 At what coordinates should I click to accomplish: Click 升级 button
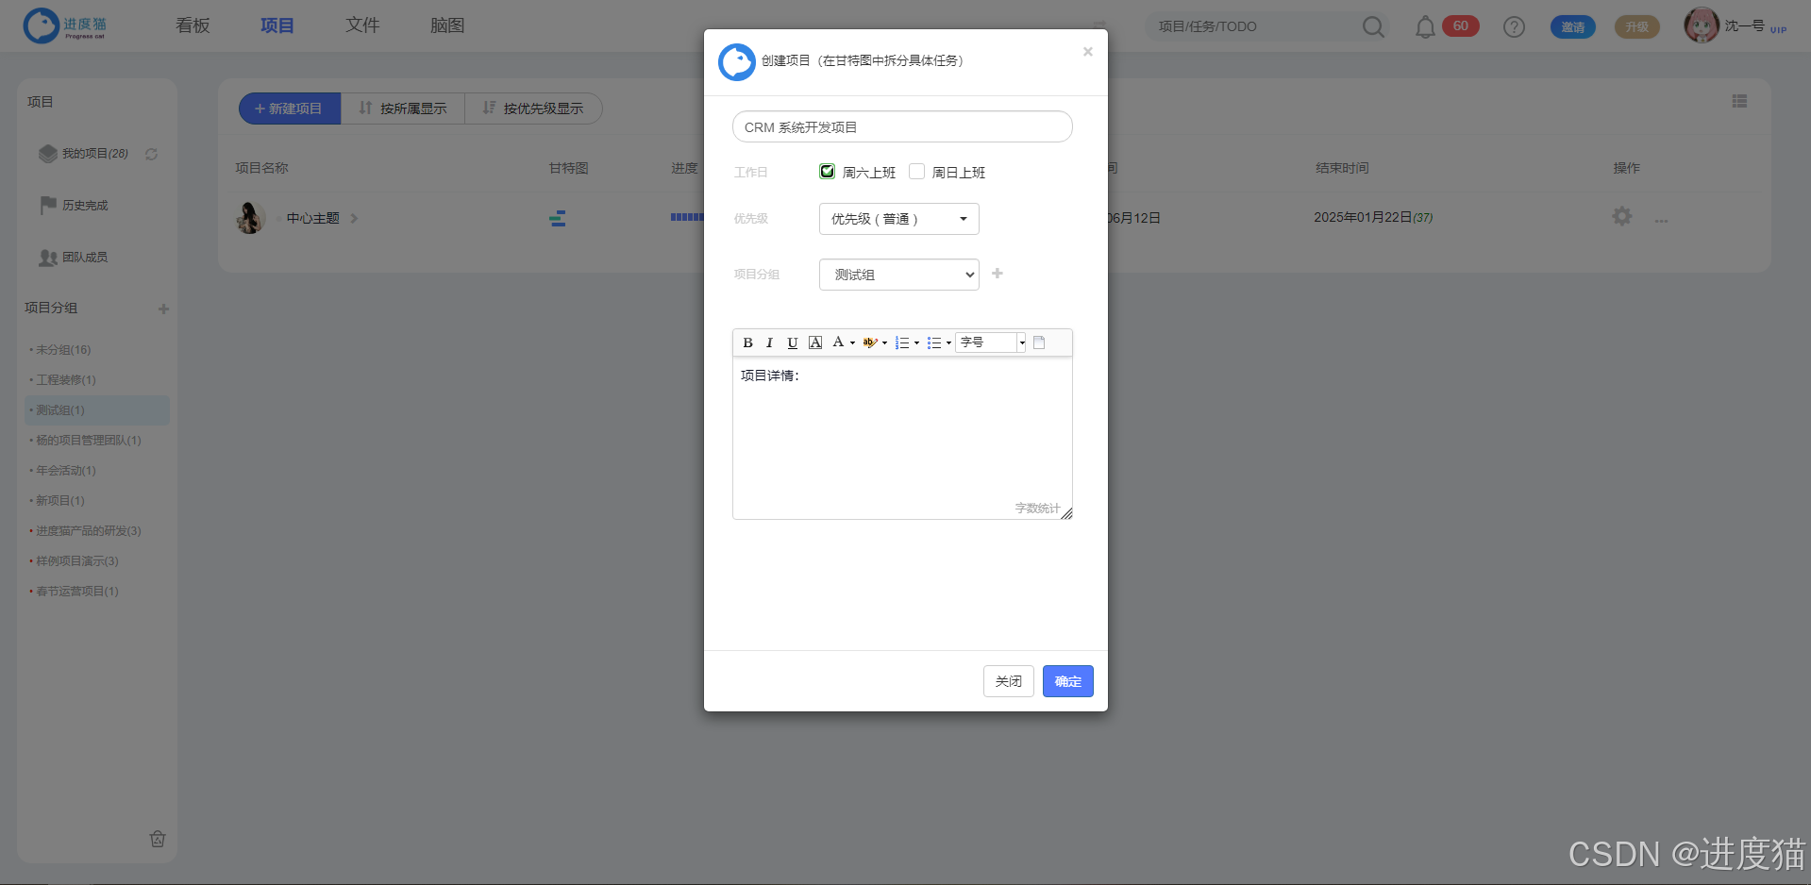(x=1636, y=27)
